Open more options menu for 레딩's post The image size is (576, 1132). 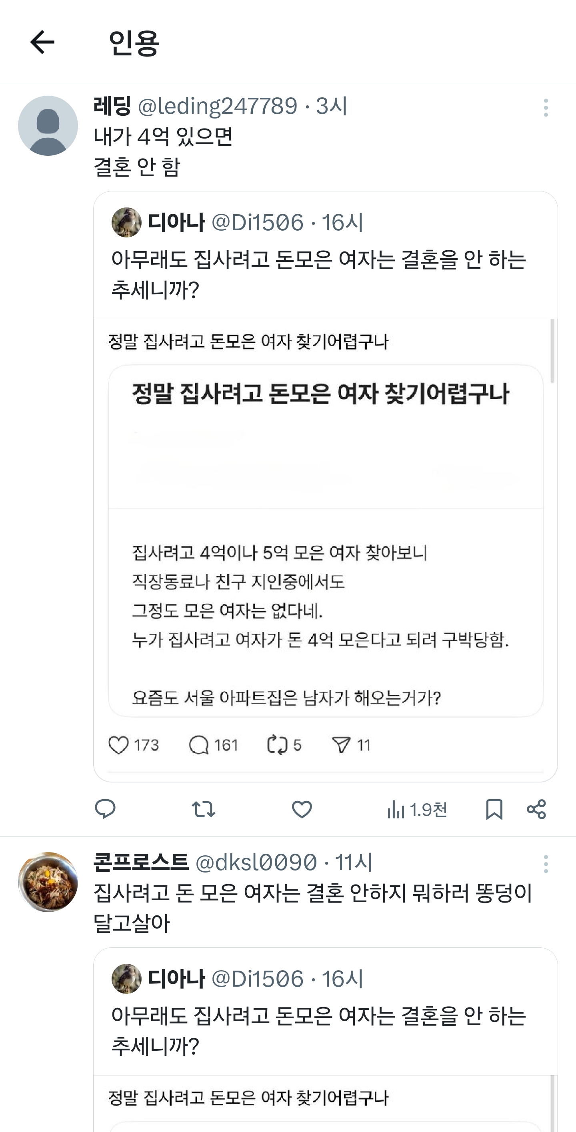(x=546, y=108)
